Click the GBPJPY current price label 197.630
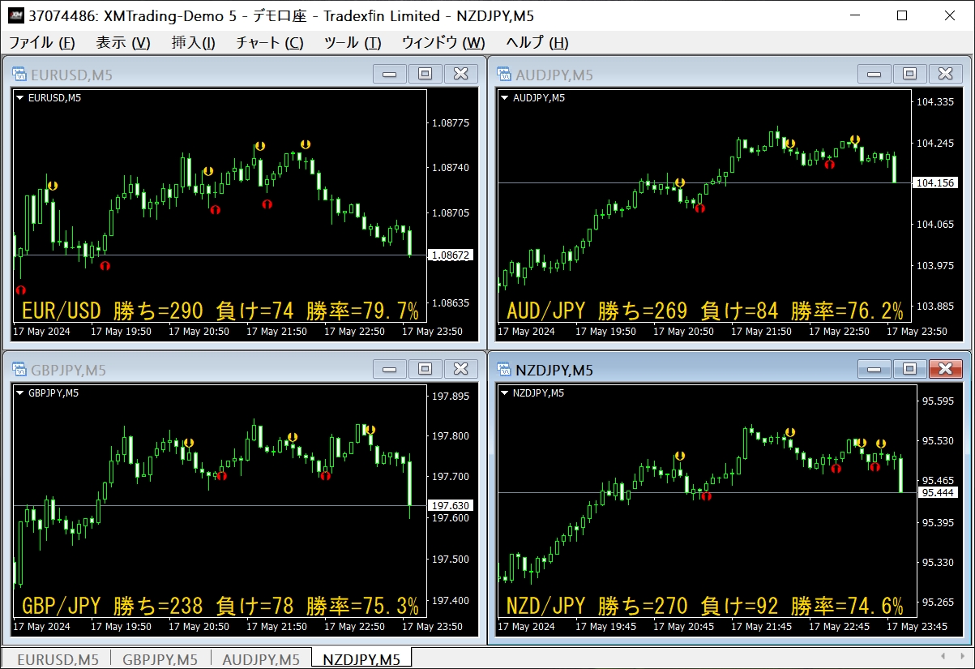The width and height of the screenshot is (975, 669). click(451, 505)
